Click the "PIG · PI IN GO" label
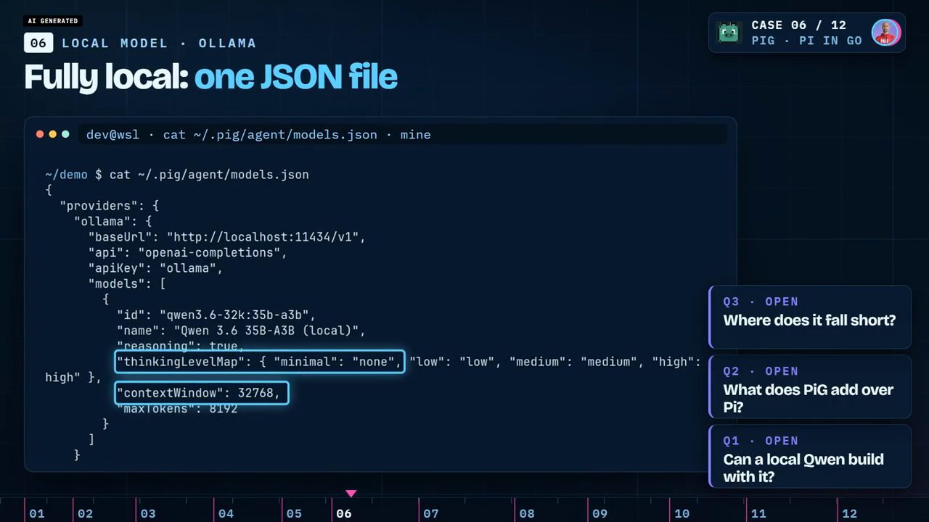This screenshot has width=929, height=522. 807,41
